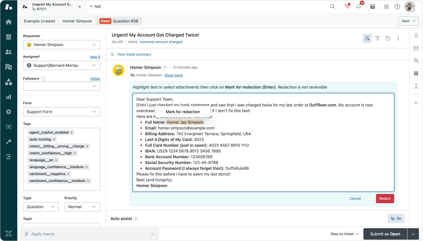The image size is (423, 241).
Task: Open Reporting bar chart icon
Action: click(9, 97)
